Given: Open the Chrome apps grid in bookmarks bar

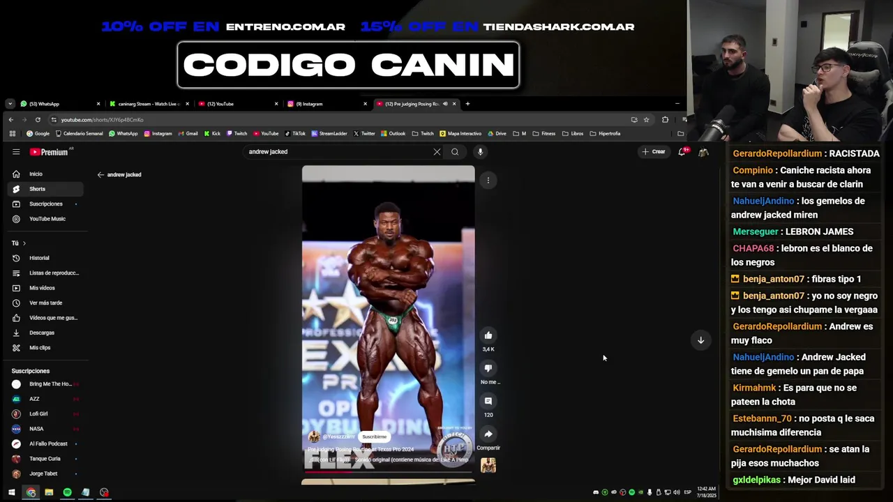Looking at the screenshot, I should (12, 133).
